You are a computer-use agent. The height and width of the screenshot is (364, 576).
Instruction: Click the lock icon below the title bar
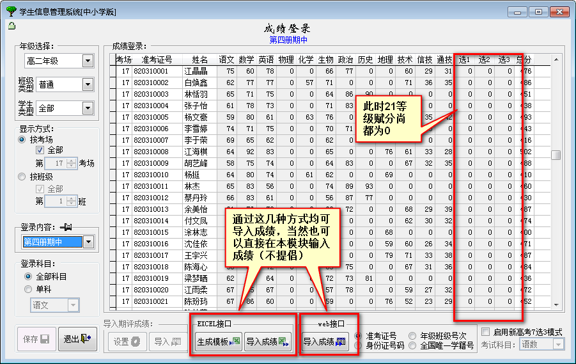pos(12,26)
